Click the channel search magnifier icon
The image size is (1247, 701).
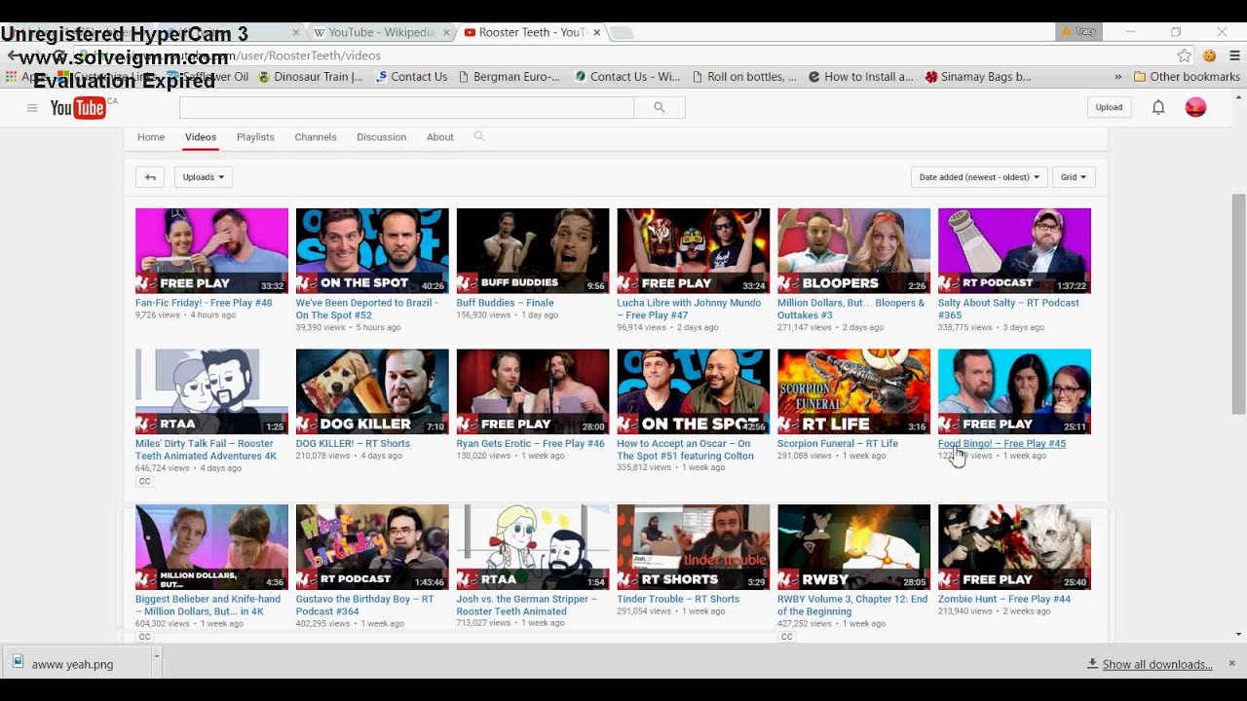click(x=479, y=136)
